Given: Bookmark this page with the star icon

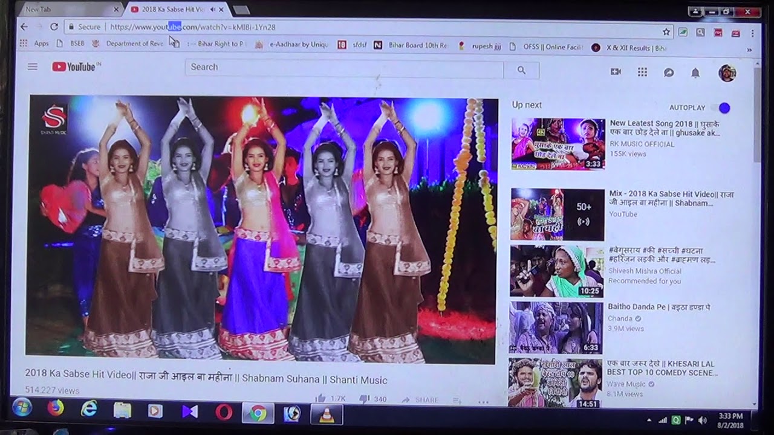Looking at the screenshot, I should (666, 31).
